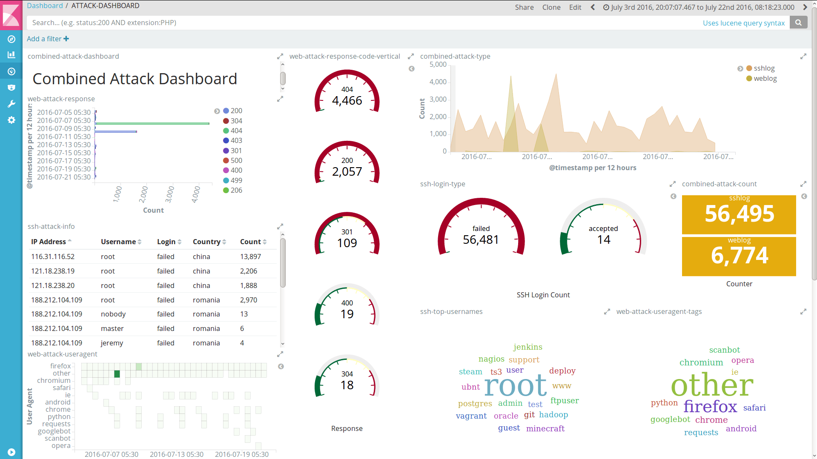Viewport: 817px width, 459px height.
Task: Click Edit in the top menu
Action: coord(575,7)
